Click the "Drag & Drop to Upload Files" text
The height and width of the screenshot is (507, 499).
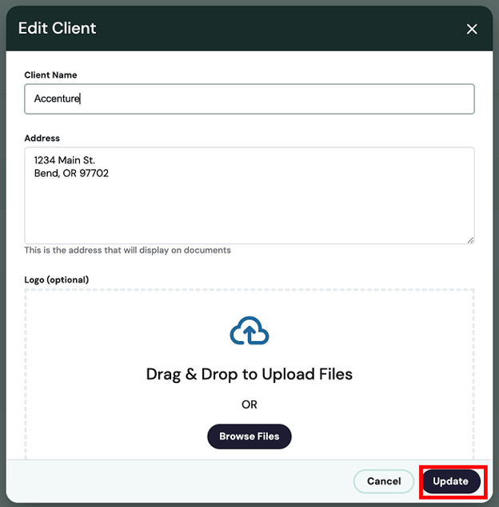tap(249, 374)
